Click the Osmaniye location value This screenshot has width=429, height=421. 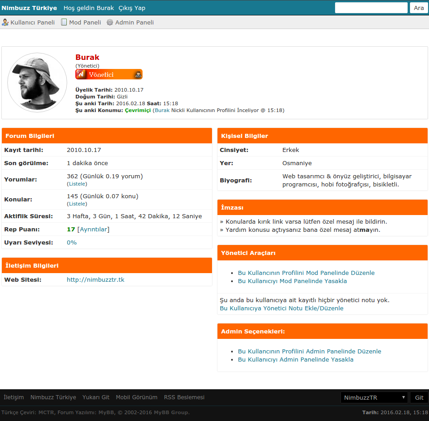[x=297, y=163]
